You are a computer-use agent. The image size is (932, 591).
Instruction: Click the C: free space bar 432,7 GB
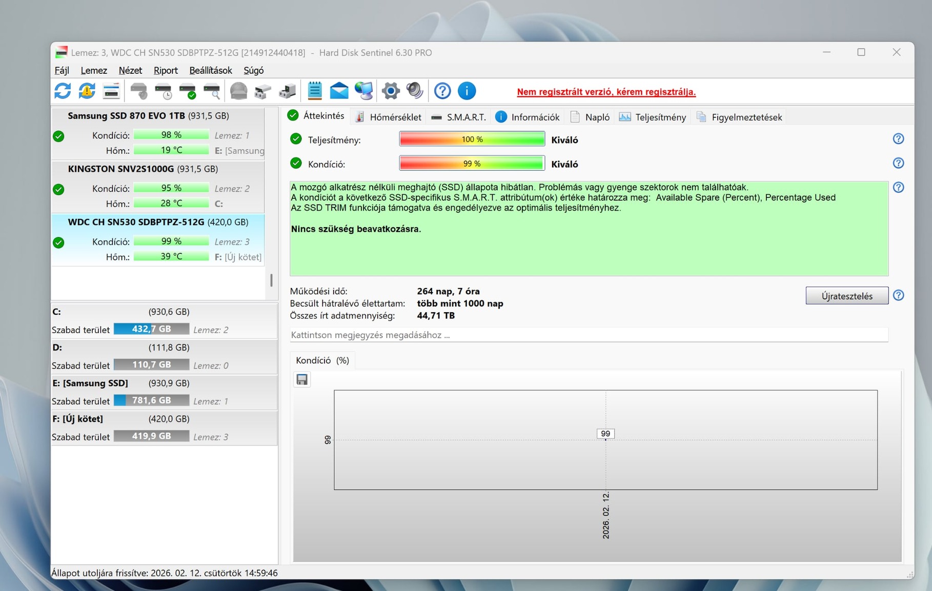(151, 329)
